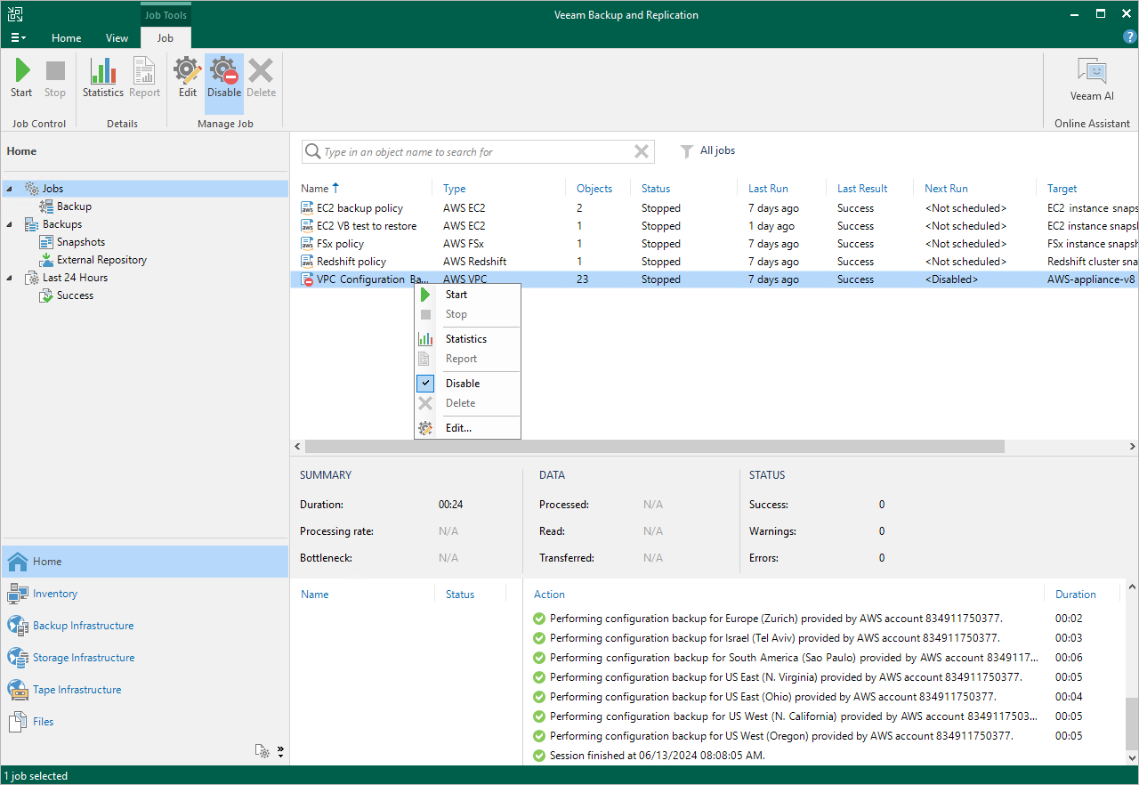Click the Delete ribbon icon
The height and width of the screenshot is (785, 1139).
pyautogui.click(x=261, y=78)
